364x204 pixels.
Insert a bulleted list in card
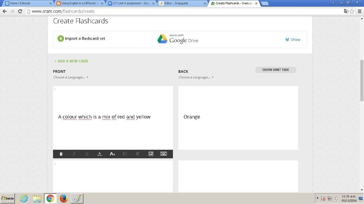(x=125, y=154)
